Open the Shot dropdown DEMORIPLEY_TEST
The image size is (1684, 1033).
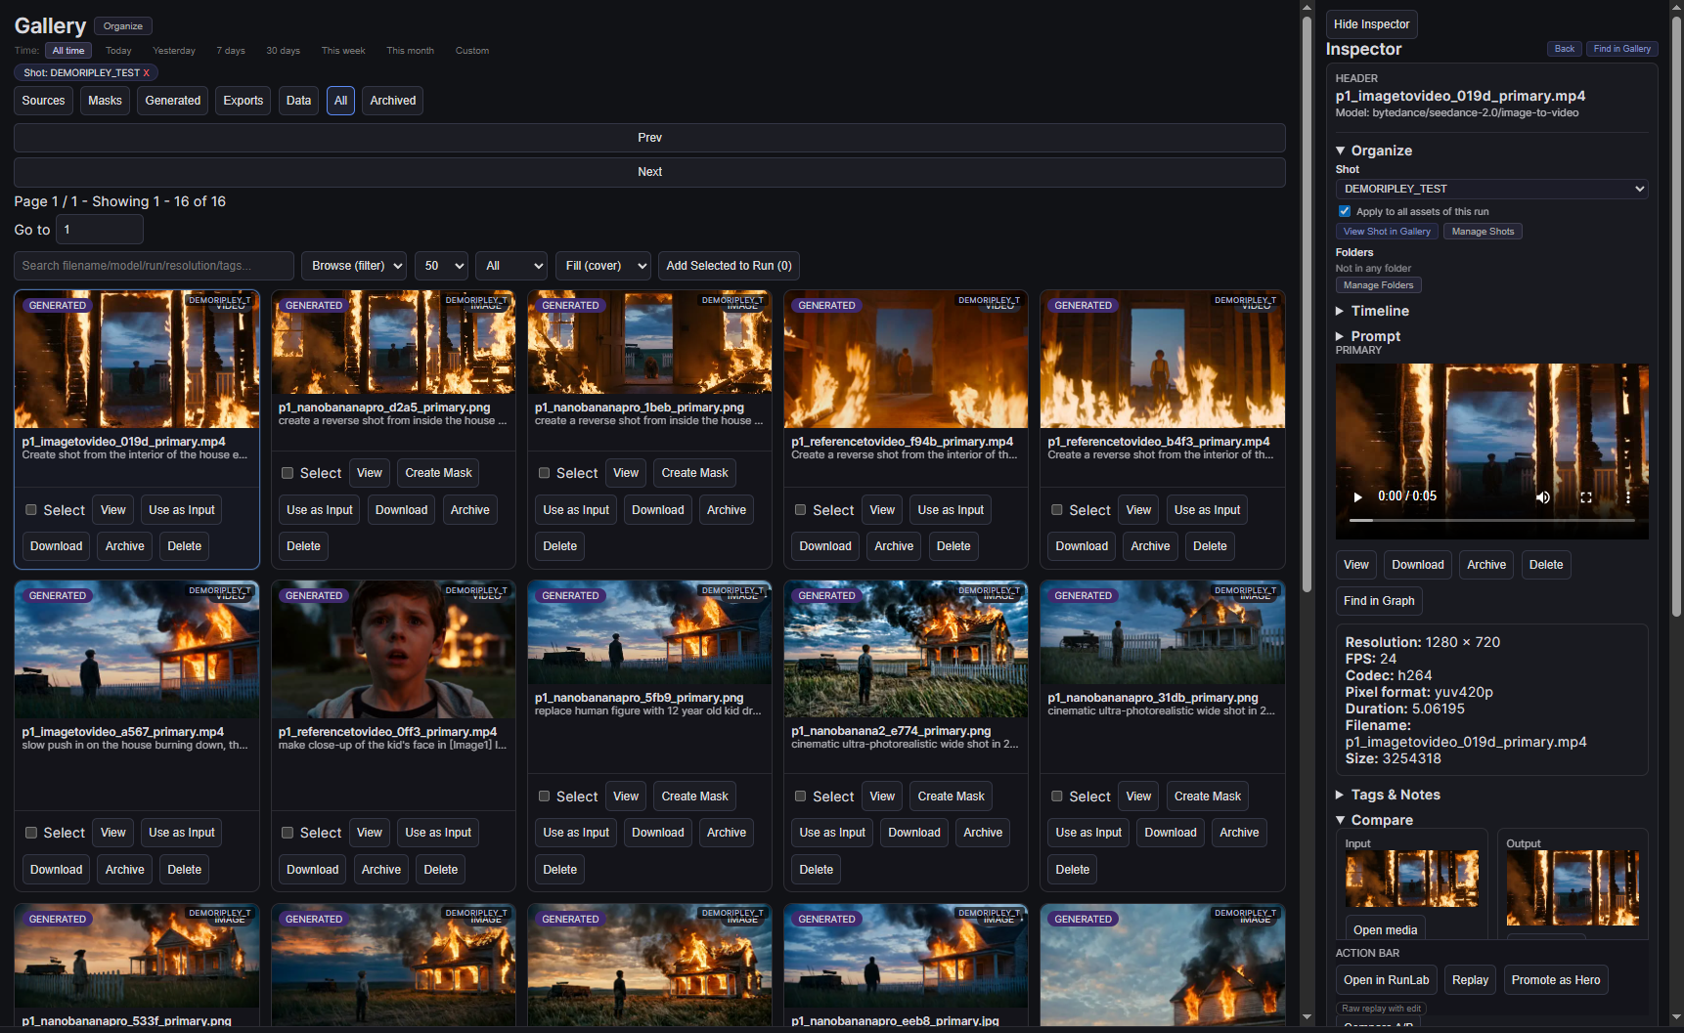tap(1492, 189)
